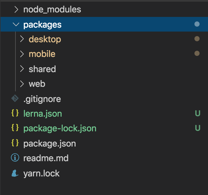Click the info icon beside readme.md
This screenshot has height=195, width=208.
tap(15, 158)
